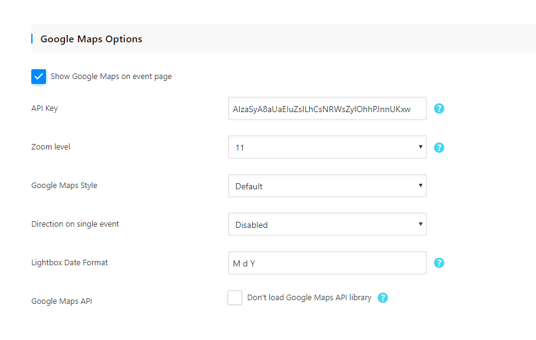The height and width of the screenshot is (340, 536).
Task: Select the Google Maps Options heading
Action: coord(91,39)
